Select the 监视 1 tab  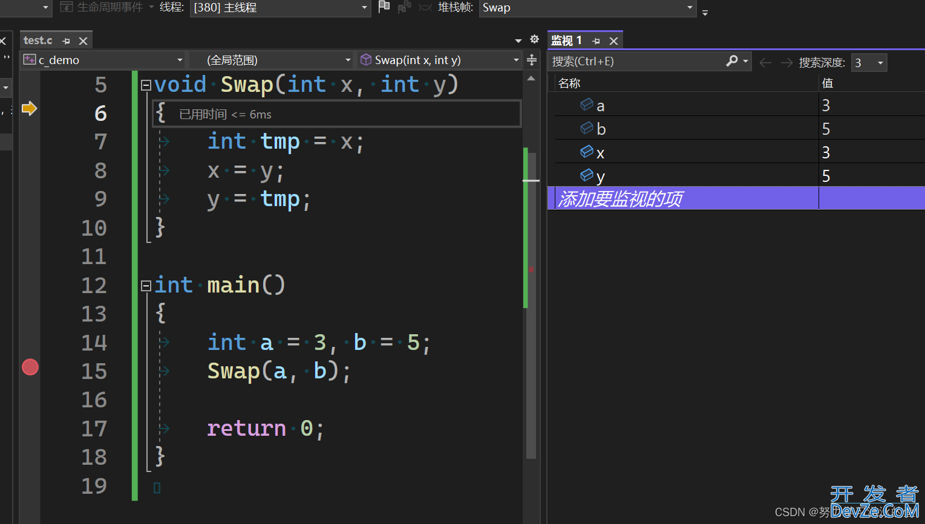[x=566, y=40]
